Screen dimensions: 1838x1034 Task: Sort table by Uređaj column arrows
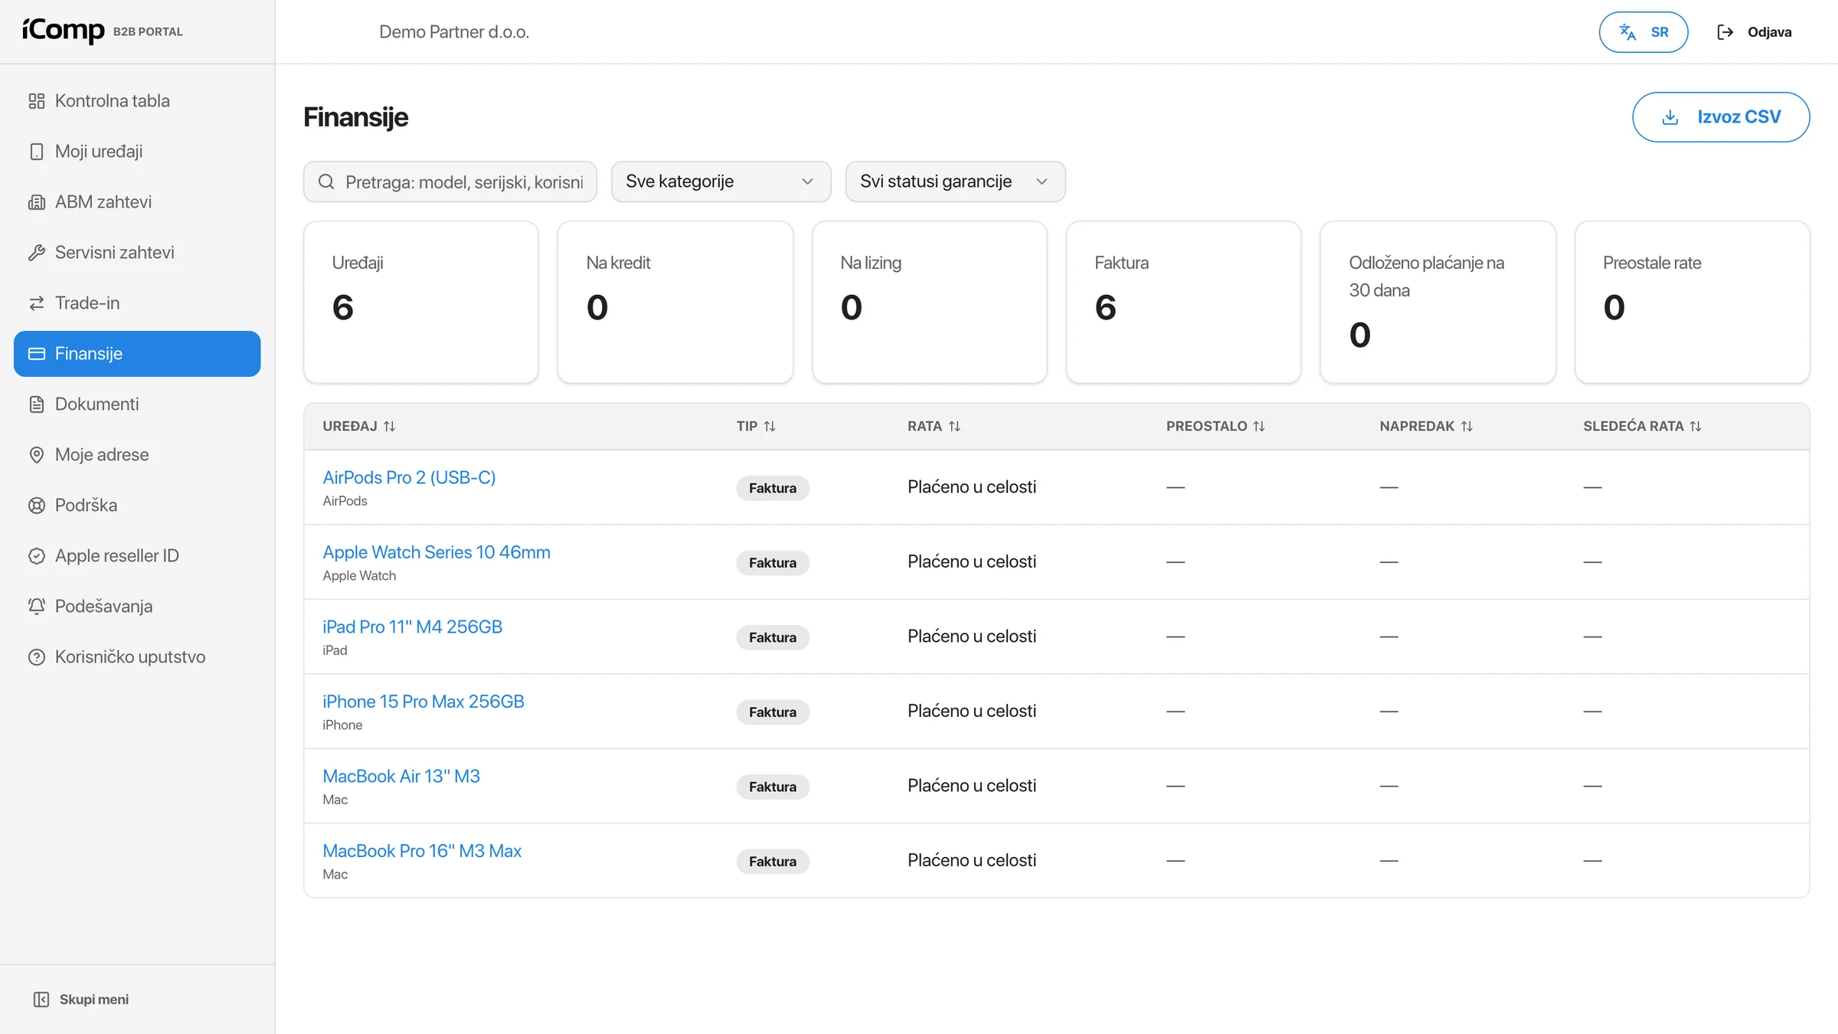point(389,427)
